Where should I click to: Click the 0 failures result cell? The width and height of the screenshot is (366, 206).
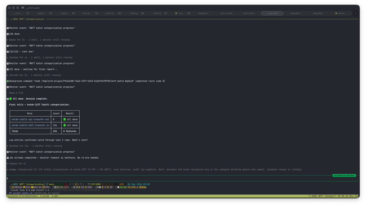coord(70,131)
